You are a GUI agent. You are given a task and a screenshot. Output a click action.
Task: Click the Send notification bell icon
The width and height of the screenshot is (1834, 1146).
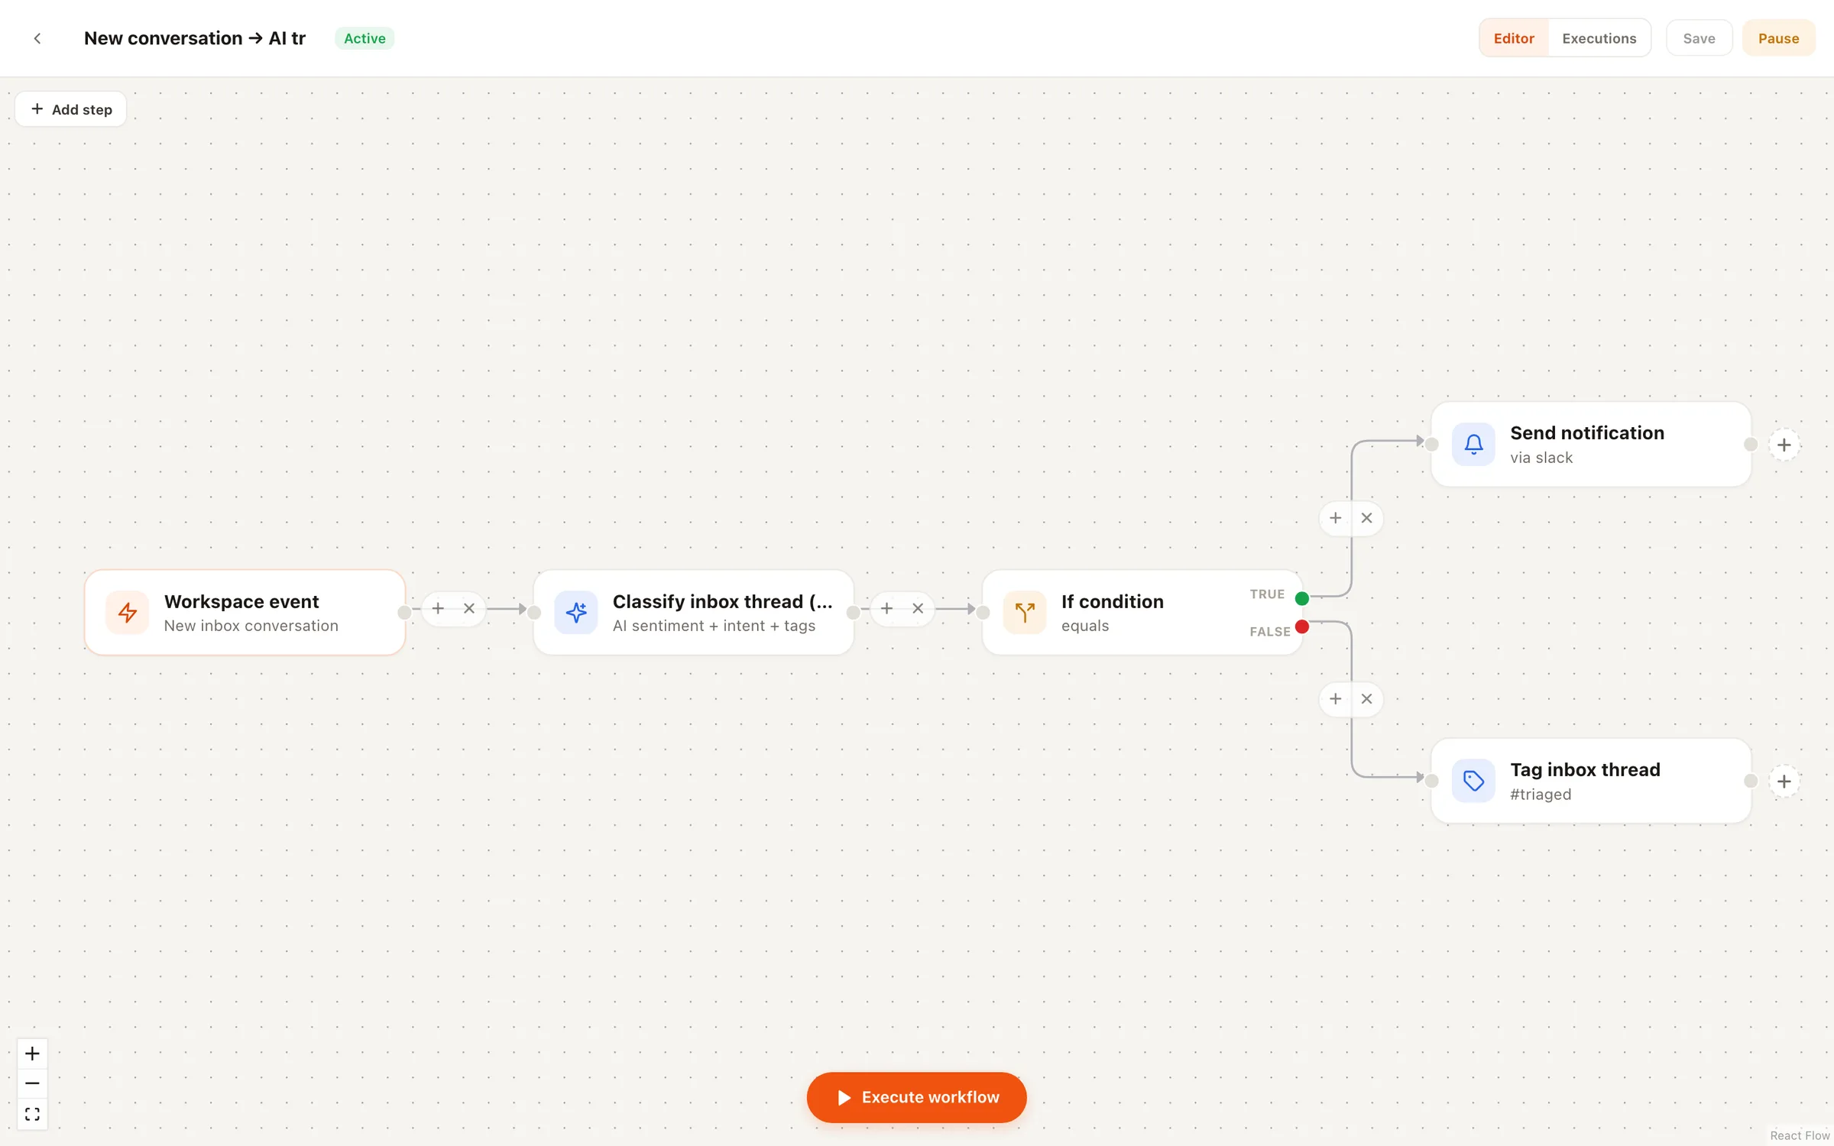click(1473, 444)
